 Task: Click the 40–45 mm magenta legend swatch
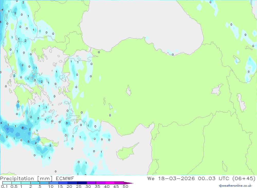tap(110, 183)
